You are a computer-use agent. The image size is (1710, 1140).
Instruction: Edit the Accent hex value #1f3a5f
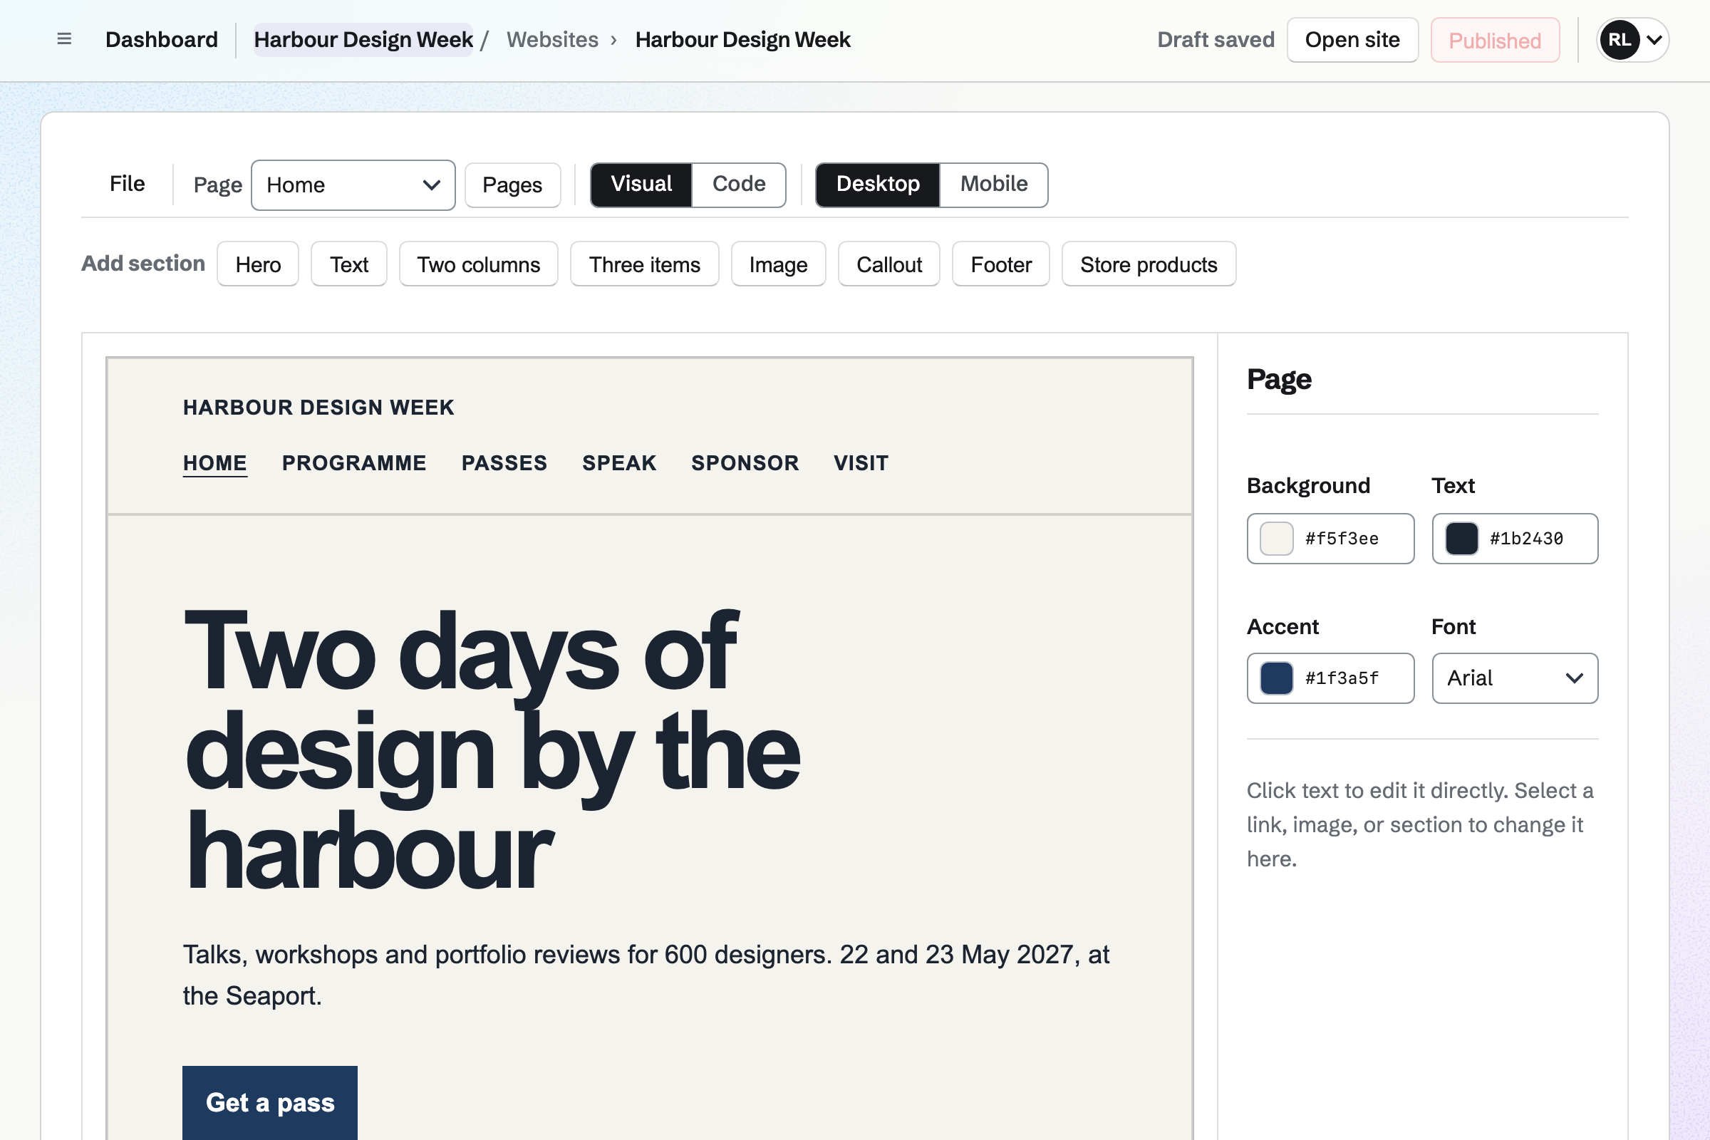pyautogui.click(x=1342, y=678)
